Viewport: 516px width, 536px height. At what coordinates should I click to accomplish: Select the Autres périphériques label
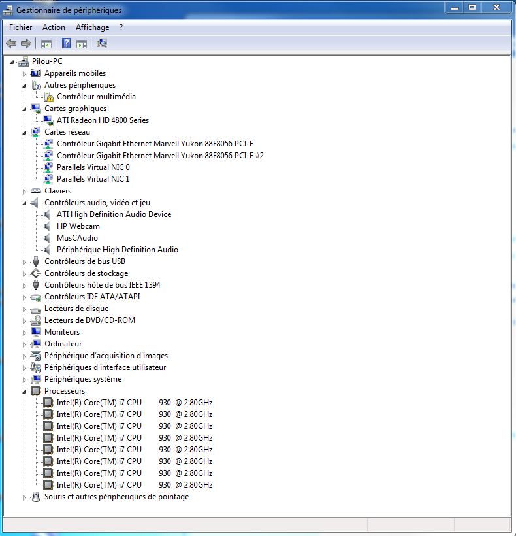click(x=80, y=85)
